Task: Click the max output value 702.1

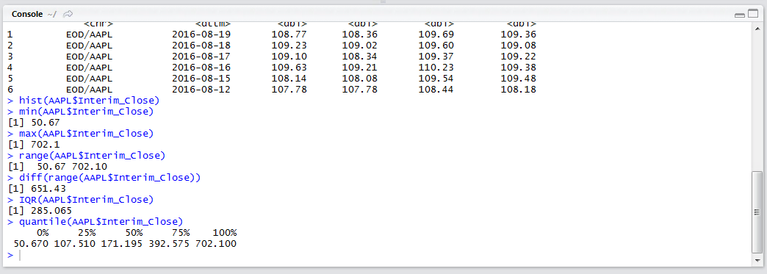Action: [x=45, y=144]
